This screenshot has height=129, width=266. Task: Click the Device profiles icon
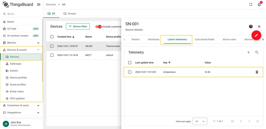(7, 78)
